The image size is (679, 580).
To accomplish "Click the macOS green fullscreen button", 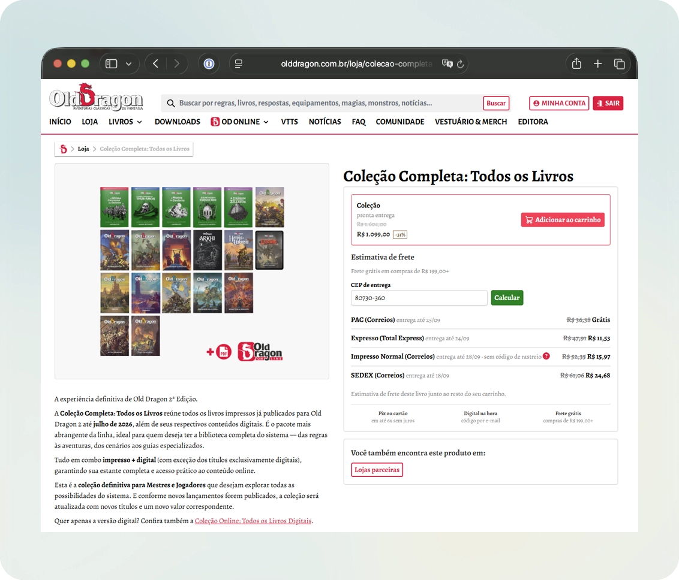I will [x=85, y=64].
